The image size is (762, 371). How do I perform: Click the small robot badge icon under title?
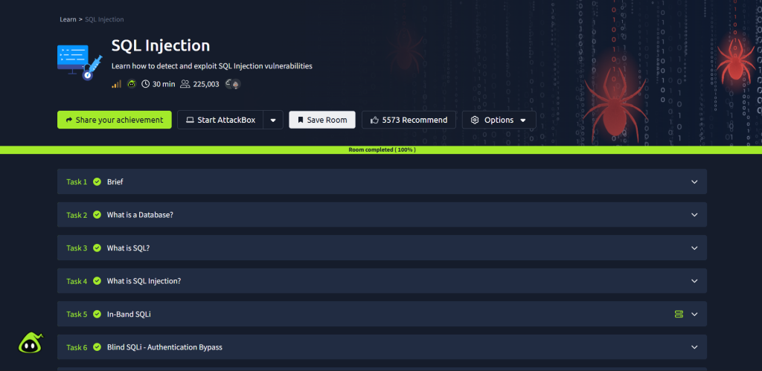coord(131,85)
